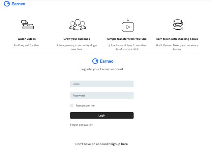Click the group of people audience icon
This screenshot has width=211, height=158.
pos(78,25)
